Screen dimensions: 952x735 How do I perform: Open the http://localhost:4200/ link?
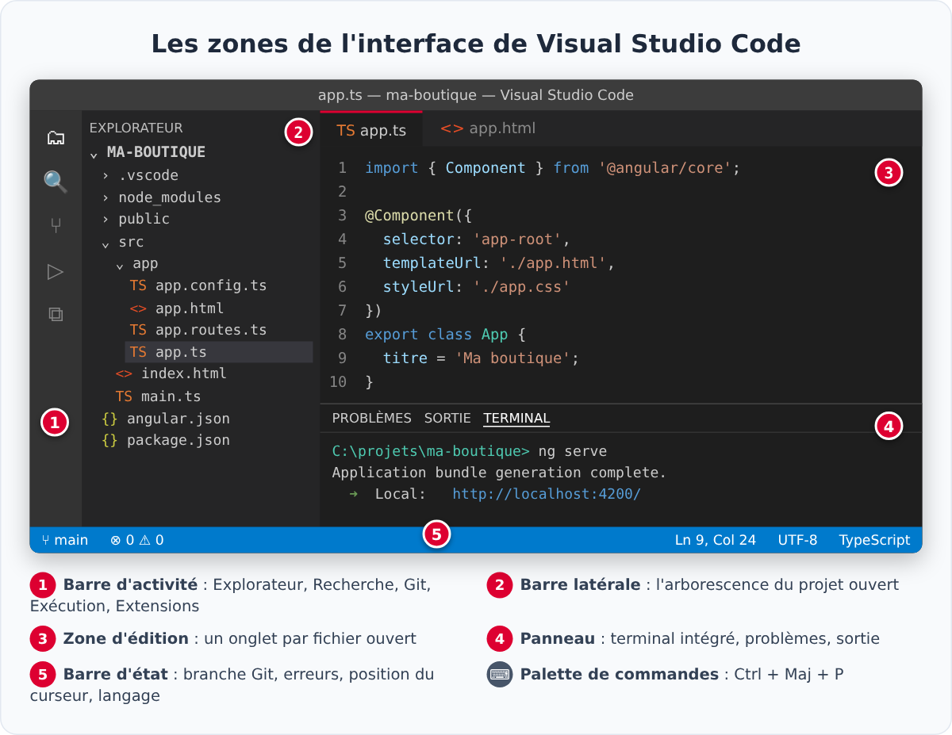(x=547, y=494)
